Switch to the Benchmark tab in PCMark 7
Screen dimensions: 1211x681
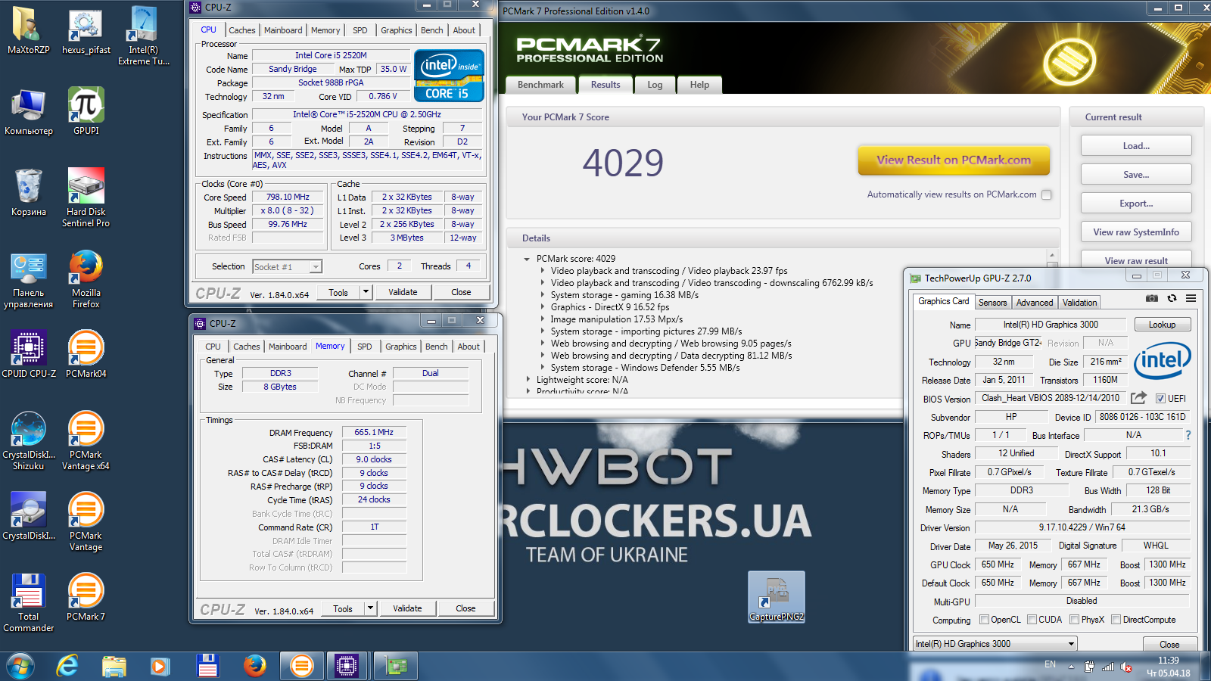coord(540,85)
